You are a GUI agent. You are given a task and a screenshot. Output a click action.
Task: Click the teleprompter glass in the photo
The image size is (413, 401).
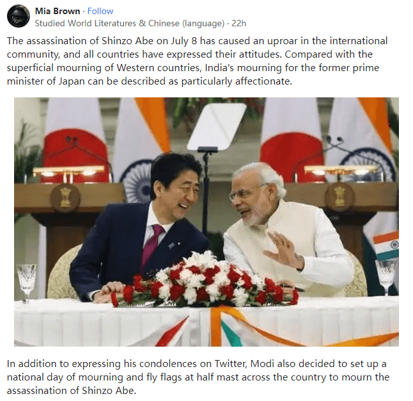[217, 126]
